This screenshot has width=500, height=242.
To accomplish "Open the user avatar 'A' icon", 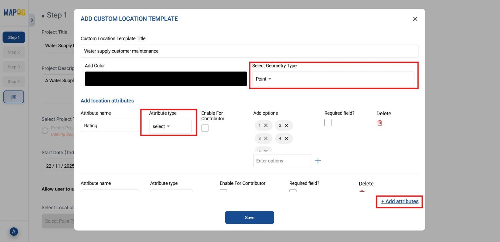I will tap(13, 232).
